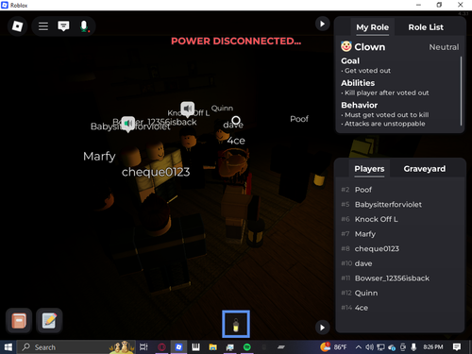Mute the microphone in top bar

click(x=84, y=26)
